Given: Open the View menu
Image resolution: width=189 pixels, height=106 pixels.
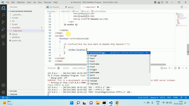Looking at the screenshot, I should (29, 2).
